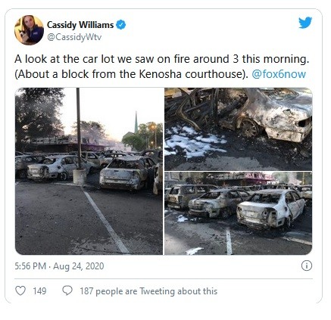Click the Aug 24, 2020 date
The height and width of the screenshot is (320, 331).
click(79, 266)
